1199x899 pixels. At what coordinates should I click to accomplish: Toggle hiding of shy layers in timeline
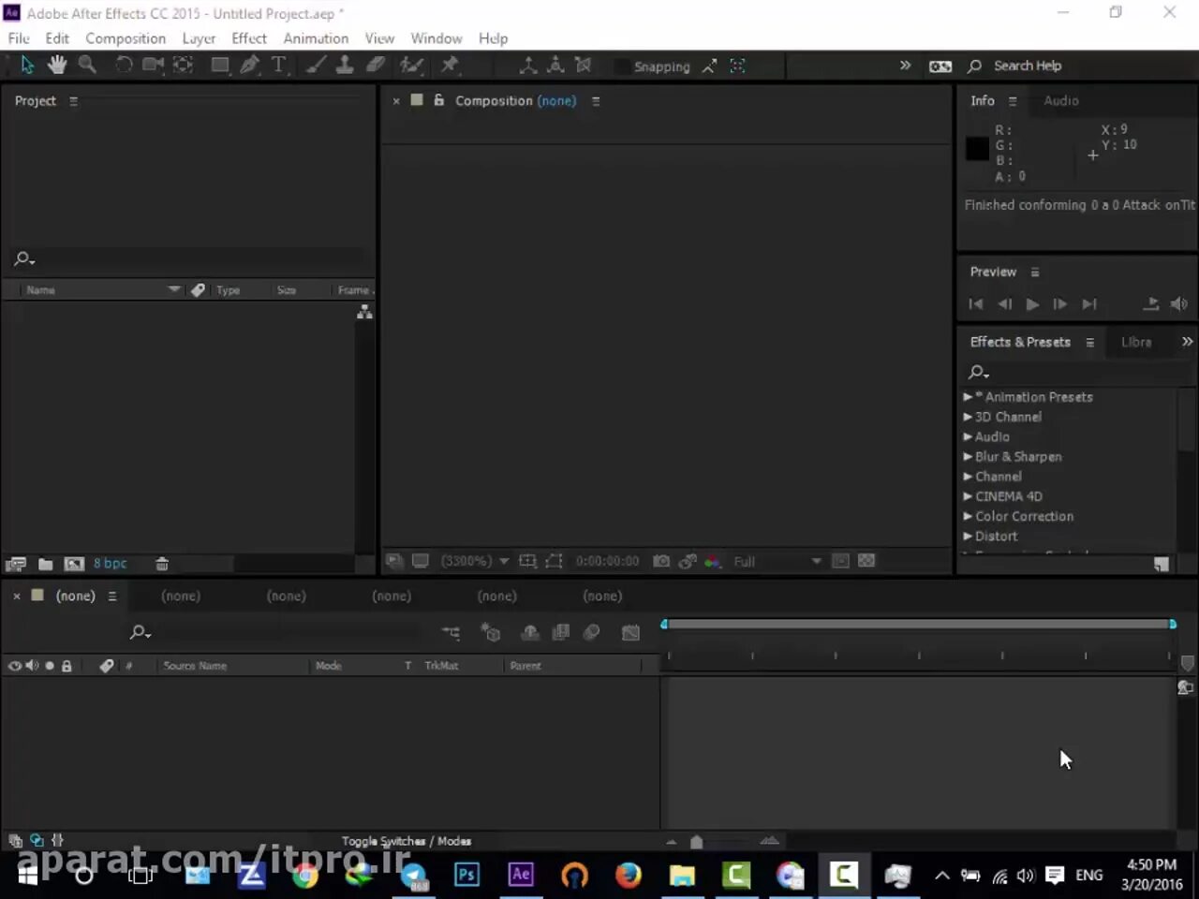tap(530, 633)
